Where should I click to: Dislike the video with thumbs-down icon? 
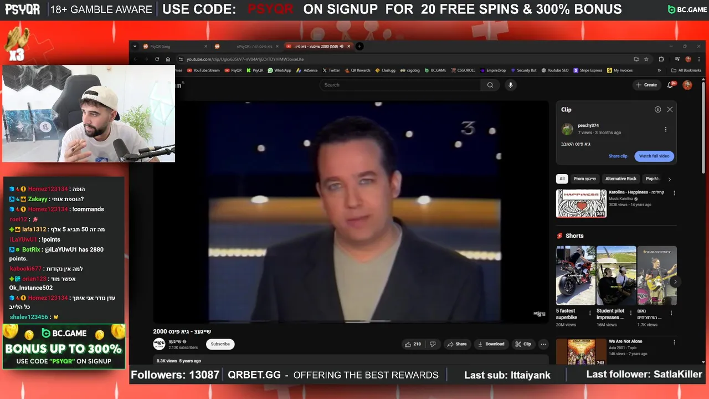pyautogui.click(x=433, y=344)
